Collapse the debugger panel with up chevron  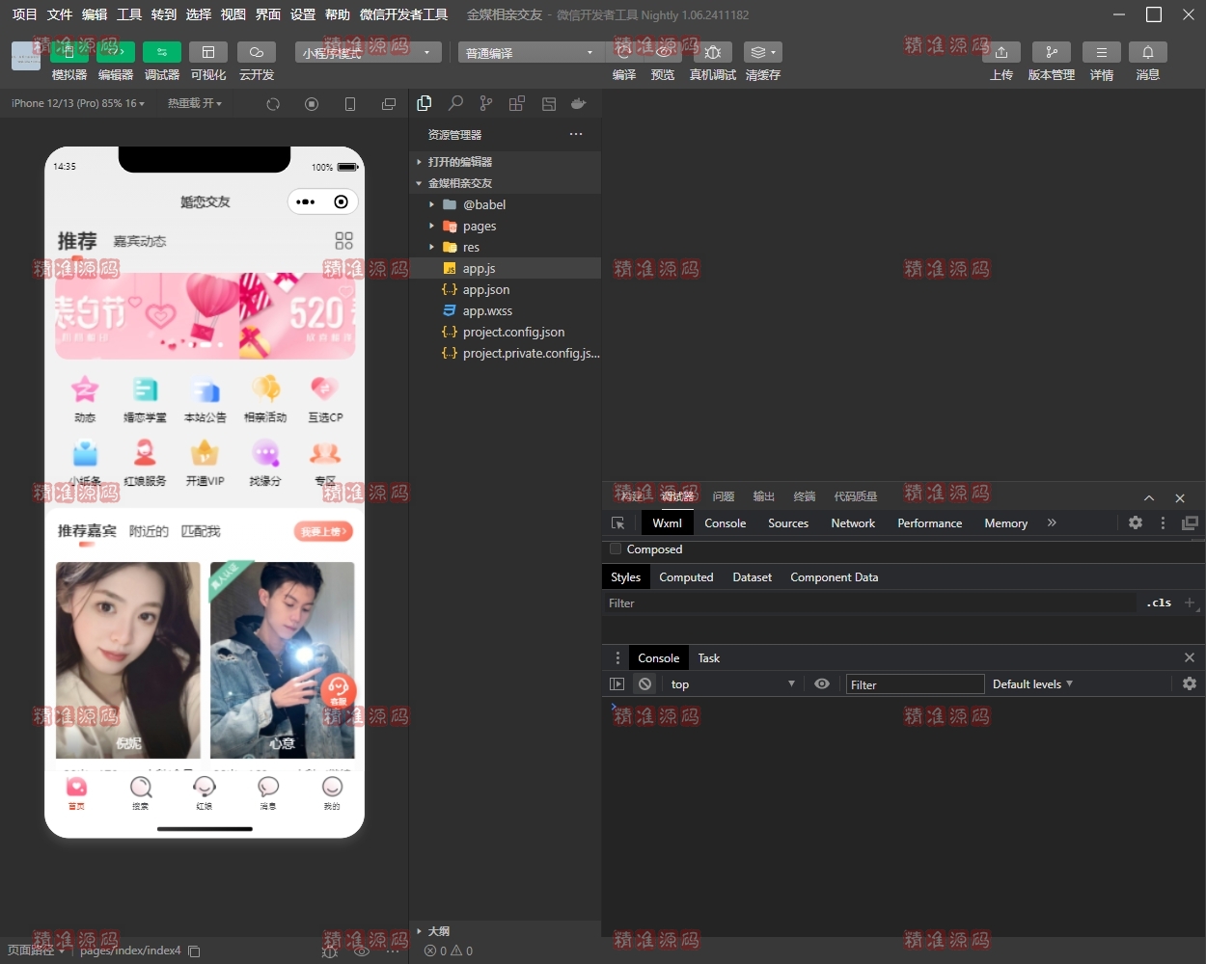click(x=1149, y=497)
